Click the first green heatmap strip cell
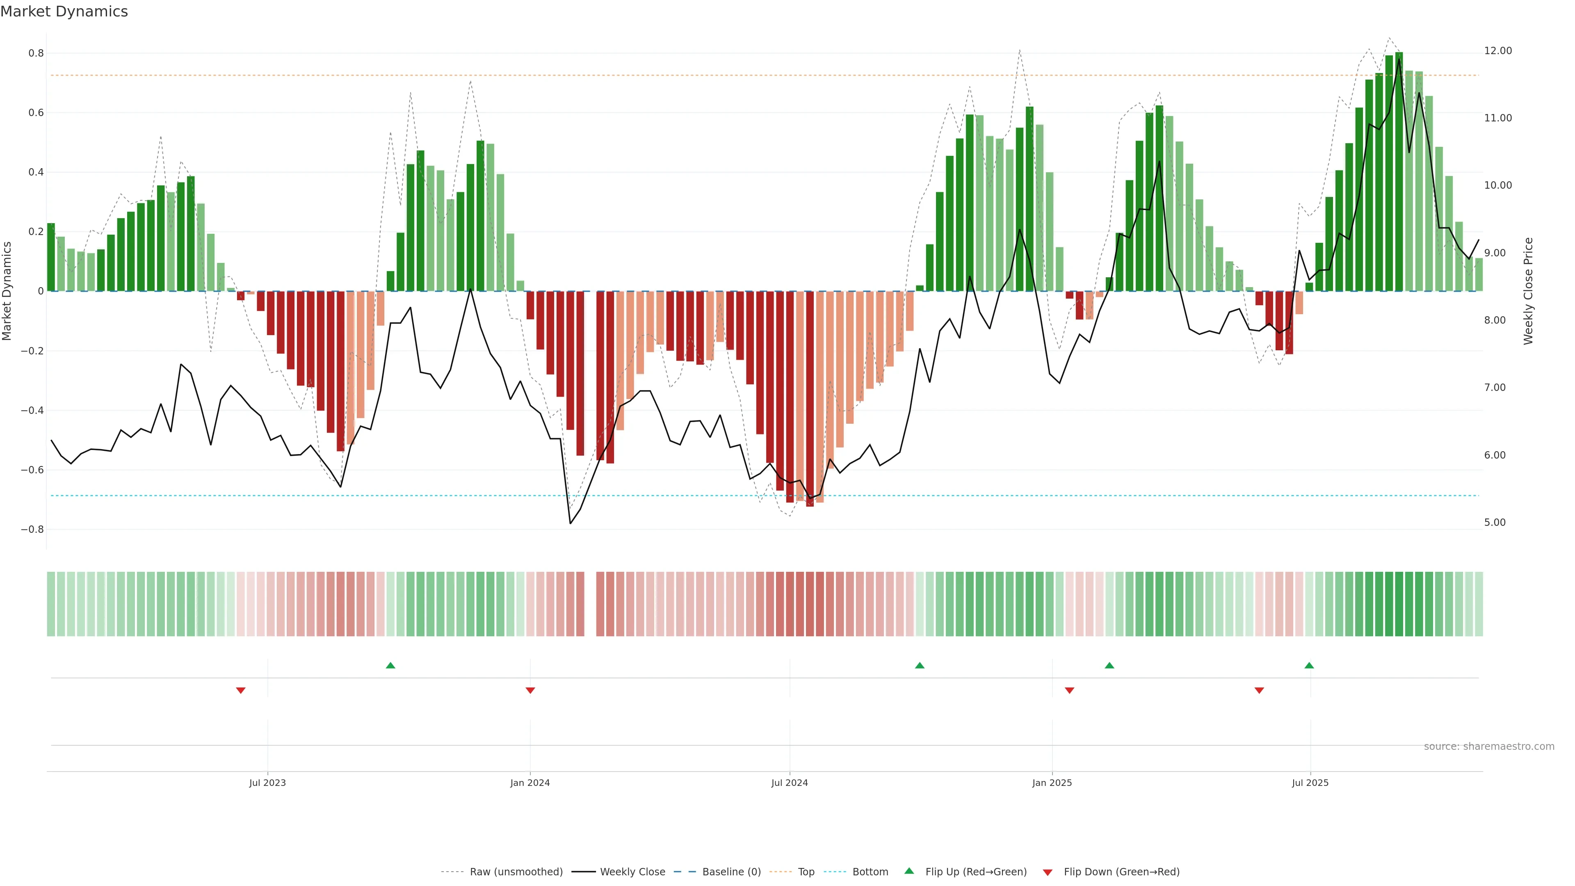 (x=51, y=604)
